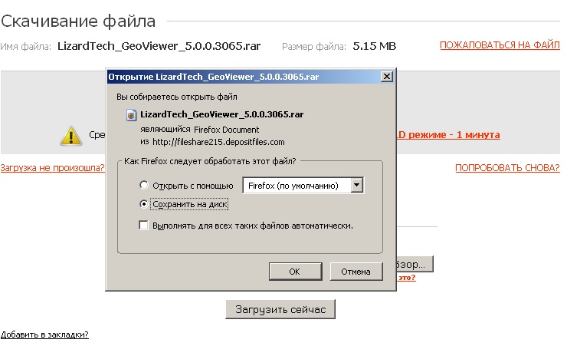
Task: Close the Открытие file dialog with X
Action: 387,77
